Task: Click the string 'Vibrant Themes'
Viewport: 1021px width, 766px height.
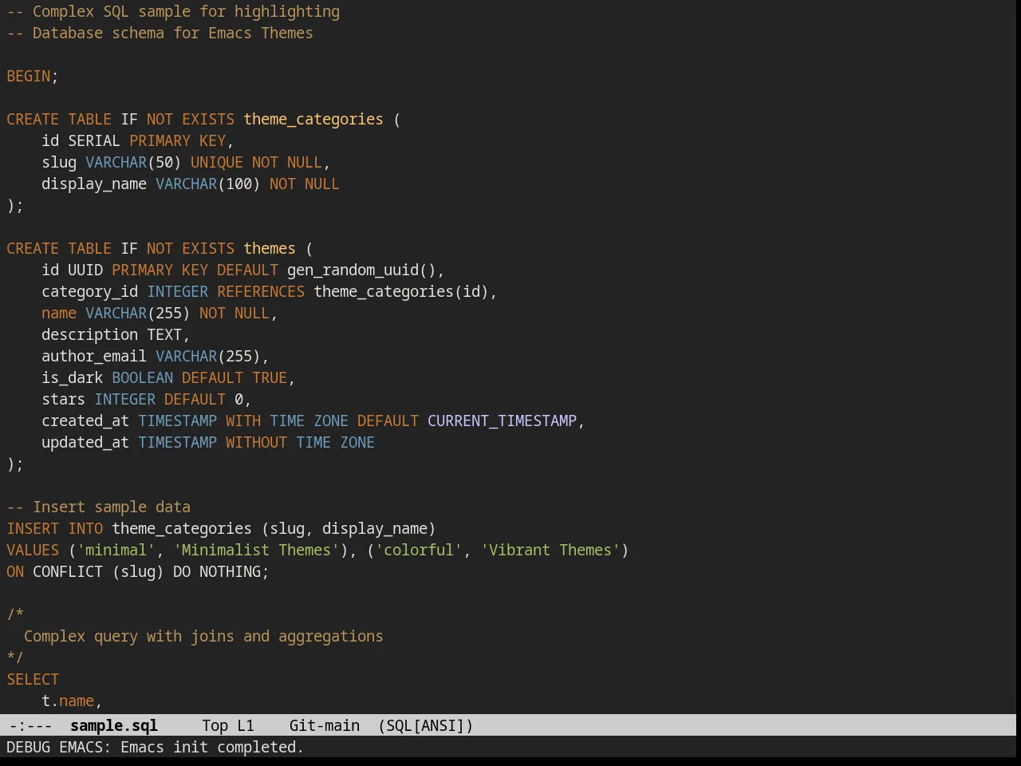Action: 550,550
